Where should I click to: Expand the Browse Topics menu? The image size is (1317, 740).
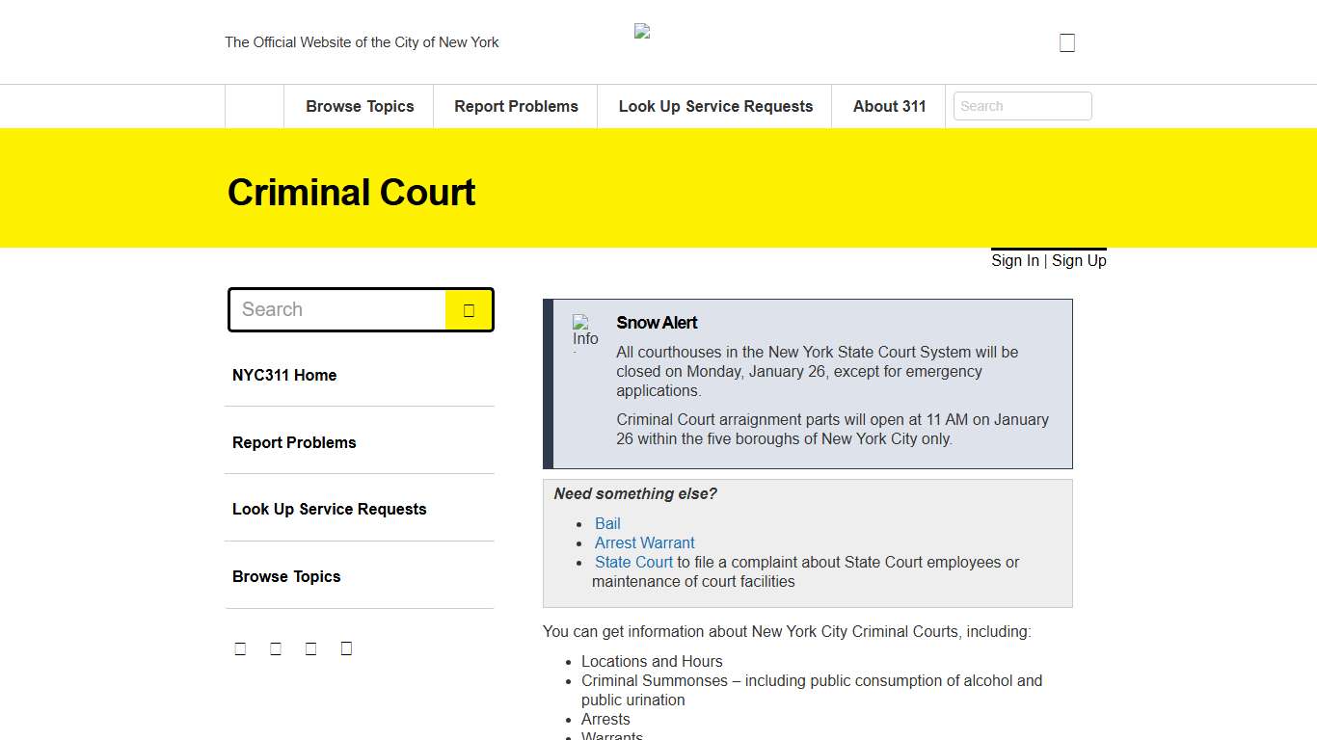[x=359, y=106]
